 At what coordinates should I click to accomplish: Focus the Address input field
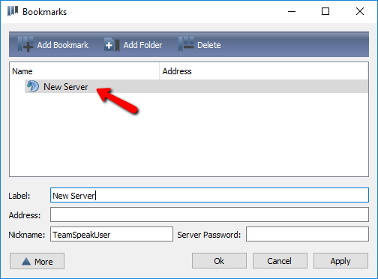[x=209, y=214]
